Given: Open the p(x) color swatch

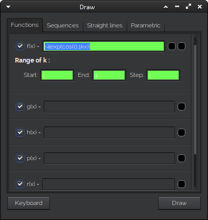Looking at the screenshot, I should 181,159.
